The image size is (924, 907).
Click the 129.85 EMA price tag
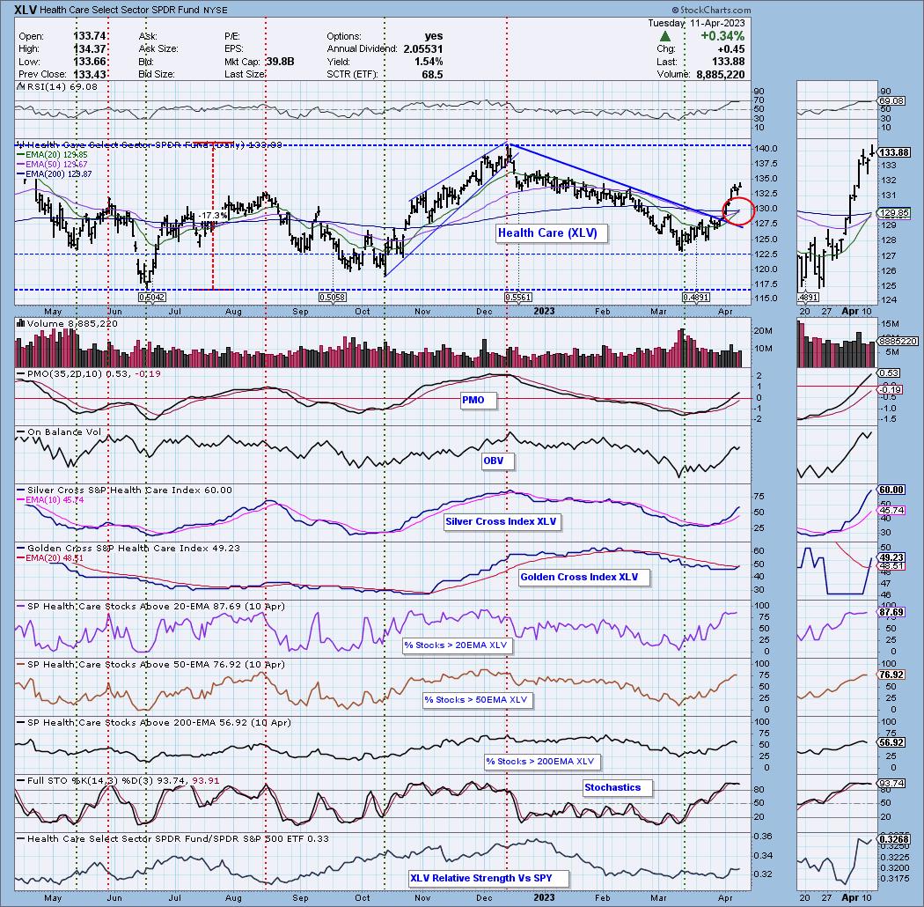(895, 213)
